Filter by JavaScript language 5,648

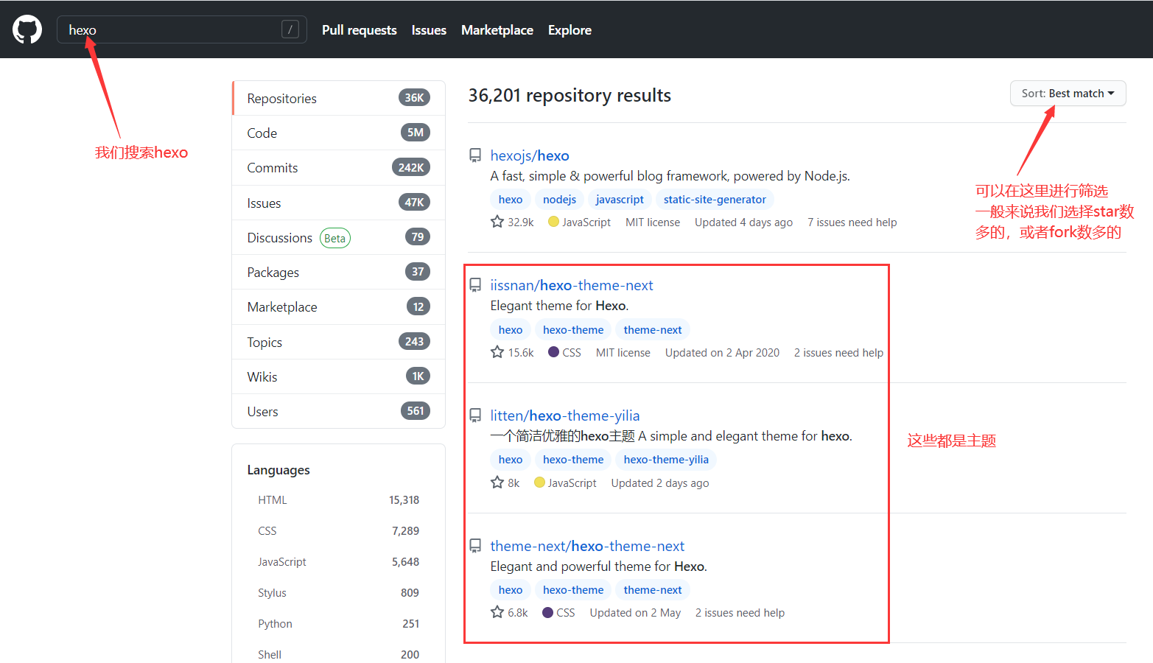pos(339,562)
